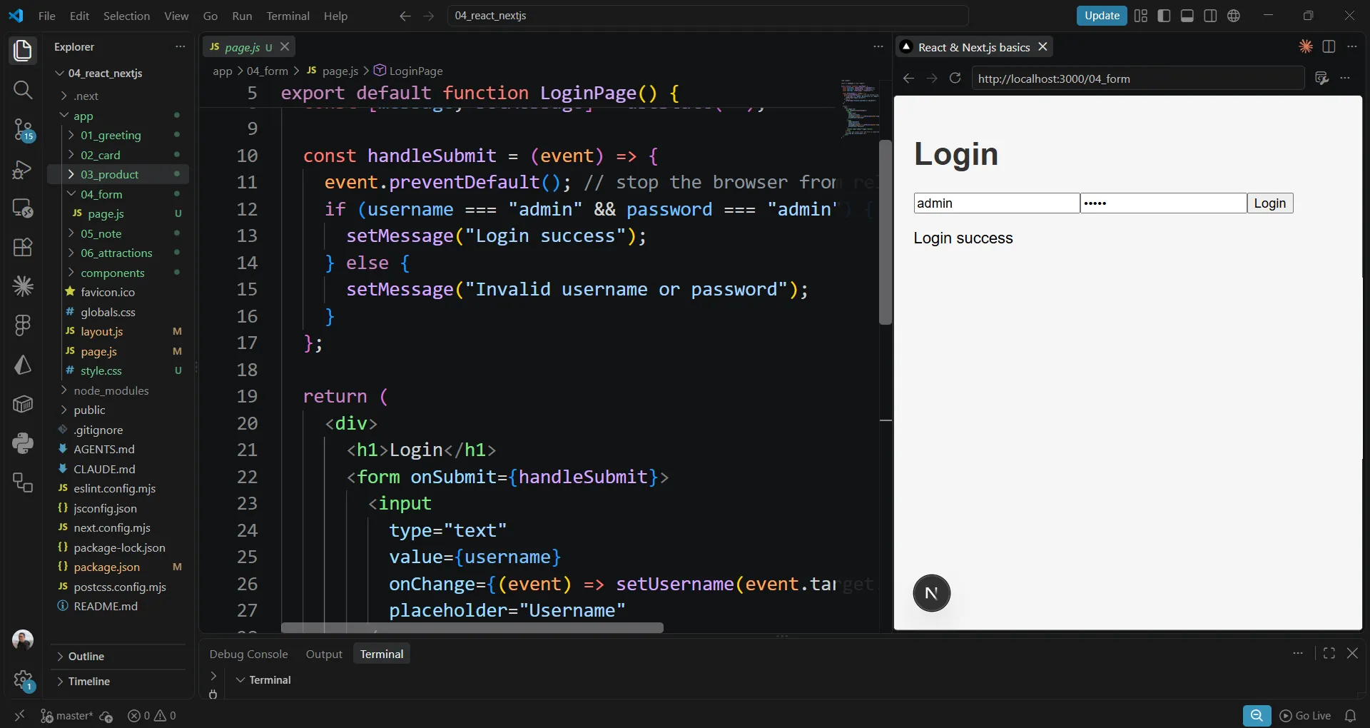The height and width of the screenshot is (728, 1370).
Task: Open the File menu
Action: click(47, 16)
